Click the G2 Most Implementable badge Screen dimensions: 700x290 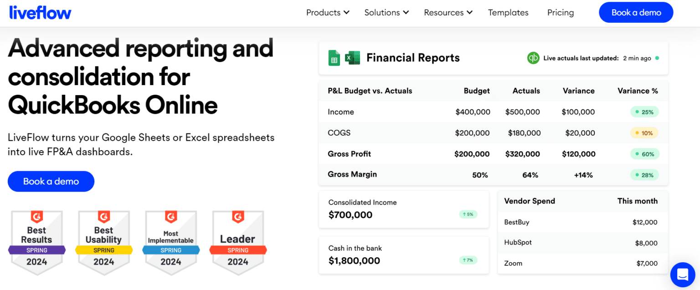click(171, 242)
